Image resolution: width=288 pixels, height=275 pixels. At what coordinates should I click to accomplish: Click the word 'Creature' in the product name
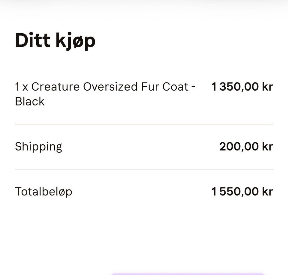point(55,87)
